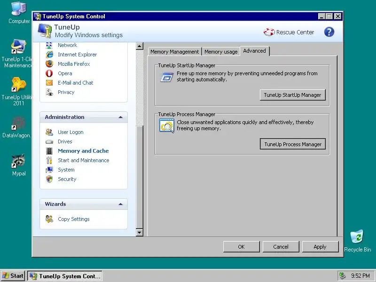
Task: Open Start and Maintenance label
Action: (x=84, y=160)
